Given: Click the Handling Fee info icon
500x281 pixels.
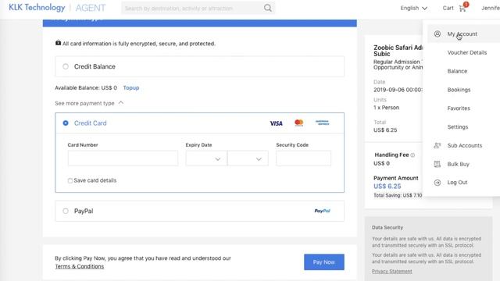Looking at the screenshot, I should [412, 155].
